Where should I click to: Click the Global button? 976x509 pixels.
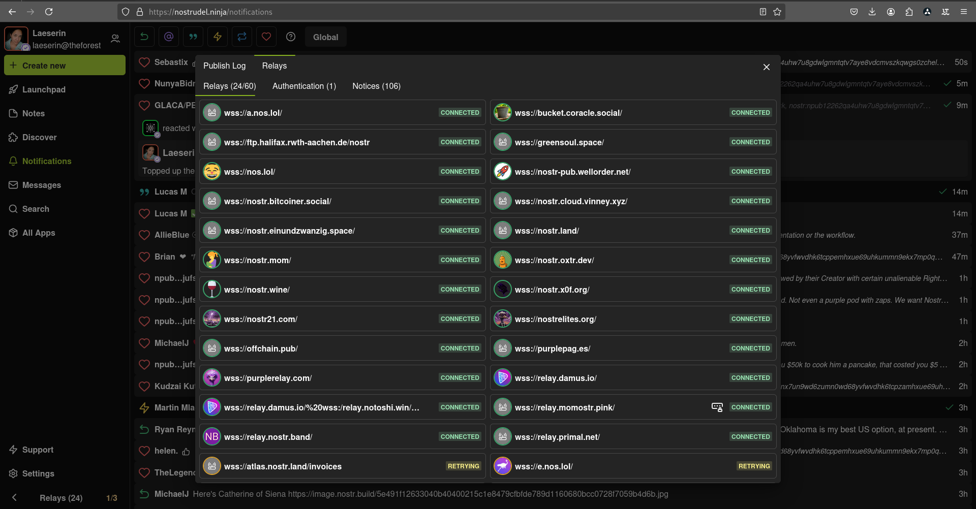(x=325, y=37)
